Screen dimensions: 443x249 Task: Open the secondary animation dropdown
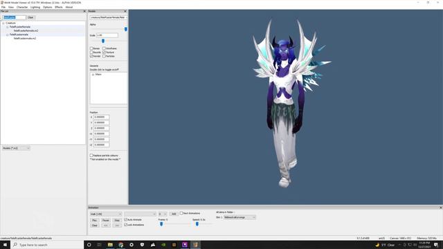140,214
